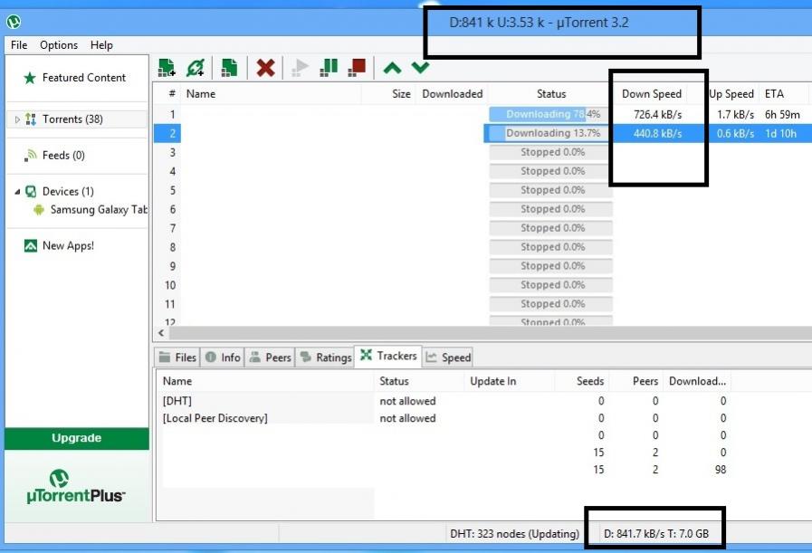Click the Add Torrent toolbar icon
Image resolution: width=812 pixels, height=553 pixels.
[x=167, y=67]
